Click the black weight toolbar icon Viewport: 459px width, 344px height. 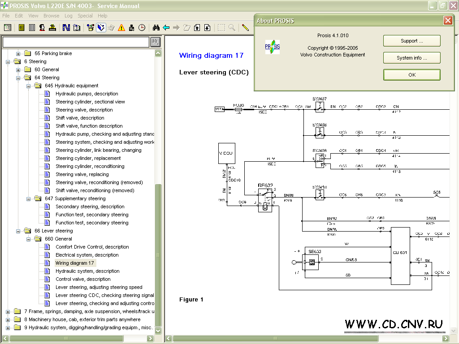pos(132,27)
